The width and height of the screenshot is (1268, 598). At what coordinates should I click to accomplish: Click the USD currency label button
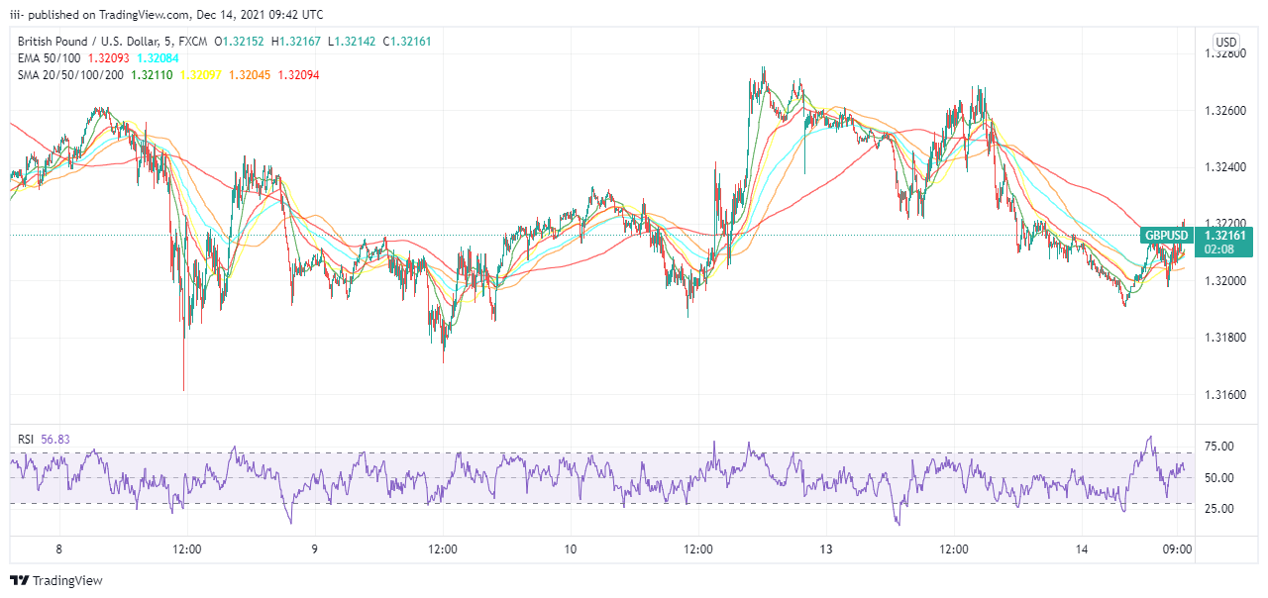(1226, 43)
